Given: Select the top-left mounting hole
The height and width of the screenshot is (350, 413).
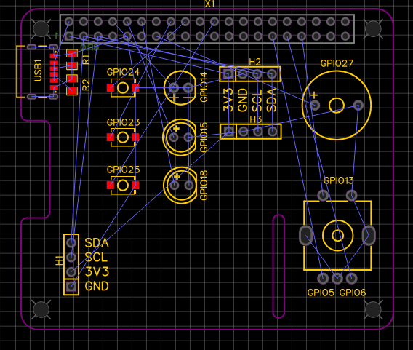Looking at the screenshot, I should click(41, 28).
